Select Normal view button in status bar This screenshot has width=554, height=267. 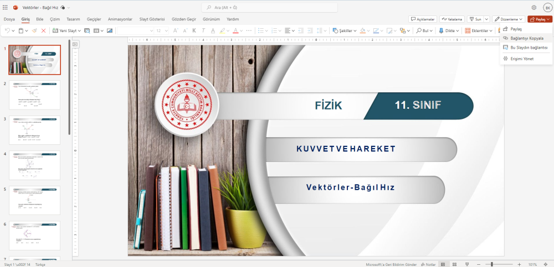(443, 264)
